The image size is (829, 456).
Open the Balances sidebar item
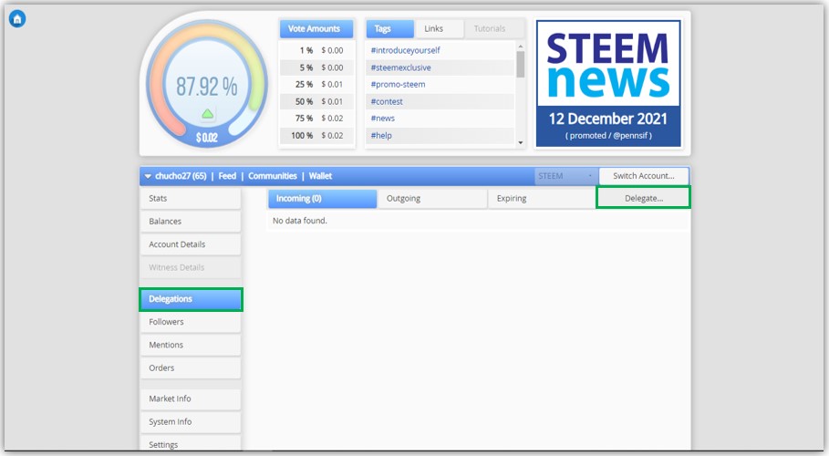pos(191,221)
